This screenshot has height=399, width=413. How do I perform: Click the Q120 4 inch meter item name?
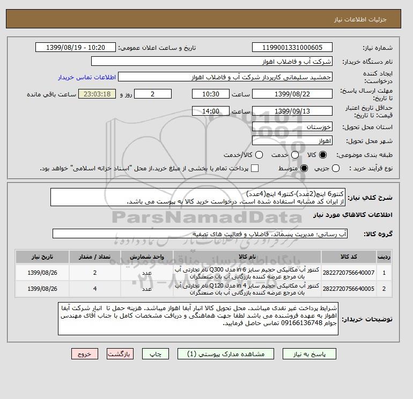click(247, 289)
